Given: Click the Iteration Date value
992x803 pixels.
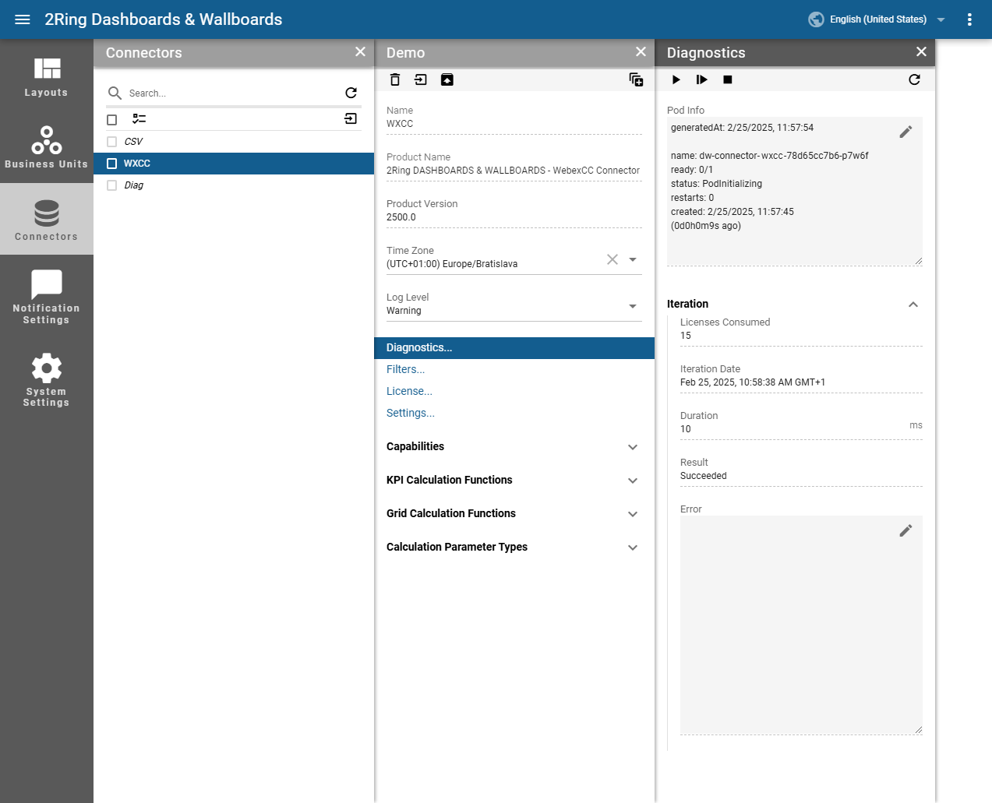Looking at the screenshot, I should [x=753, y=382].
